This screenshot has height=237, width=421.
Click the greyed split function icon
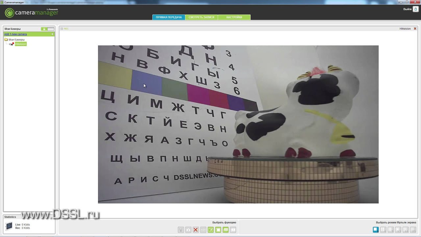click(203, 230)
